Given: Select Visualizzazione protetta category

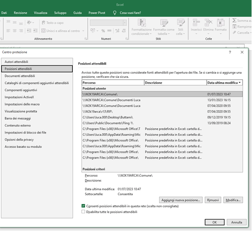Looking at the screenshot, I should [x=37, y=111].
